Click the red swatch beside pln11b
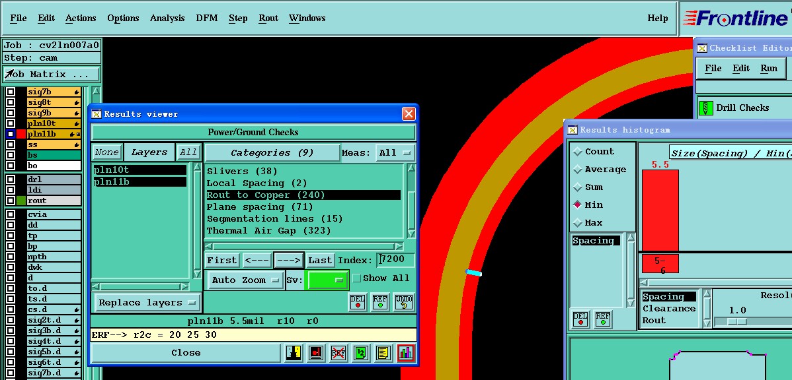The height and width of the screenshot is (380, 792). tap(20, 134)
